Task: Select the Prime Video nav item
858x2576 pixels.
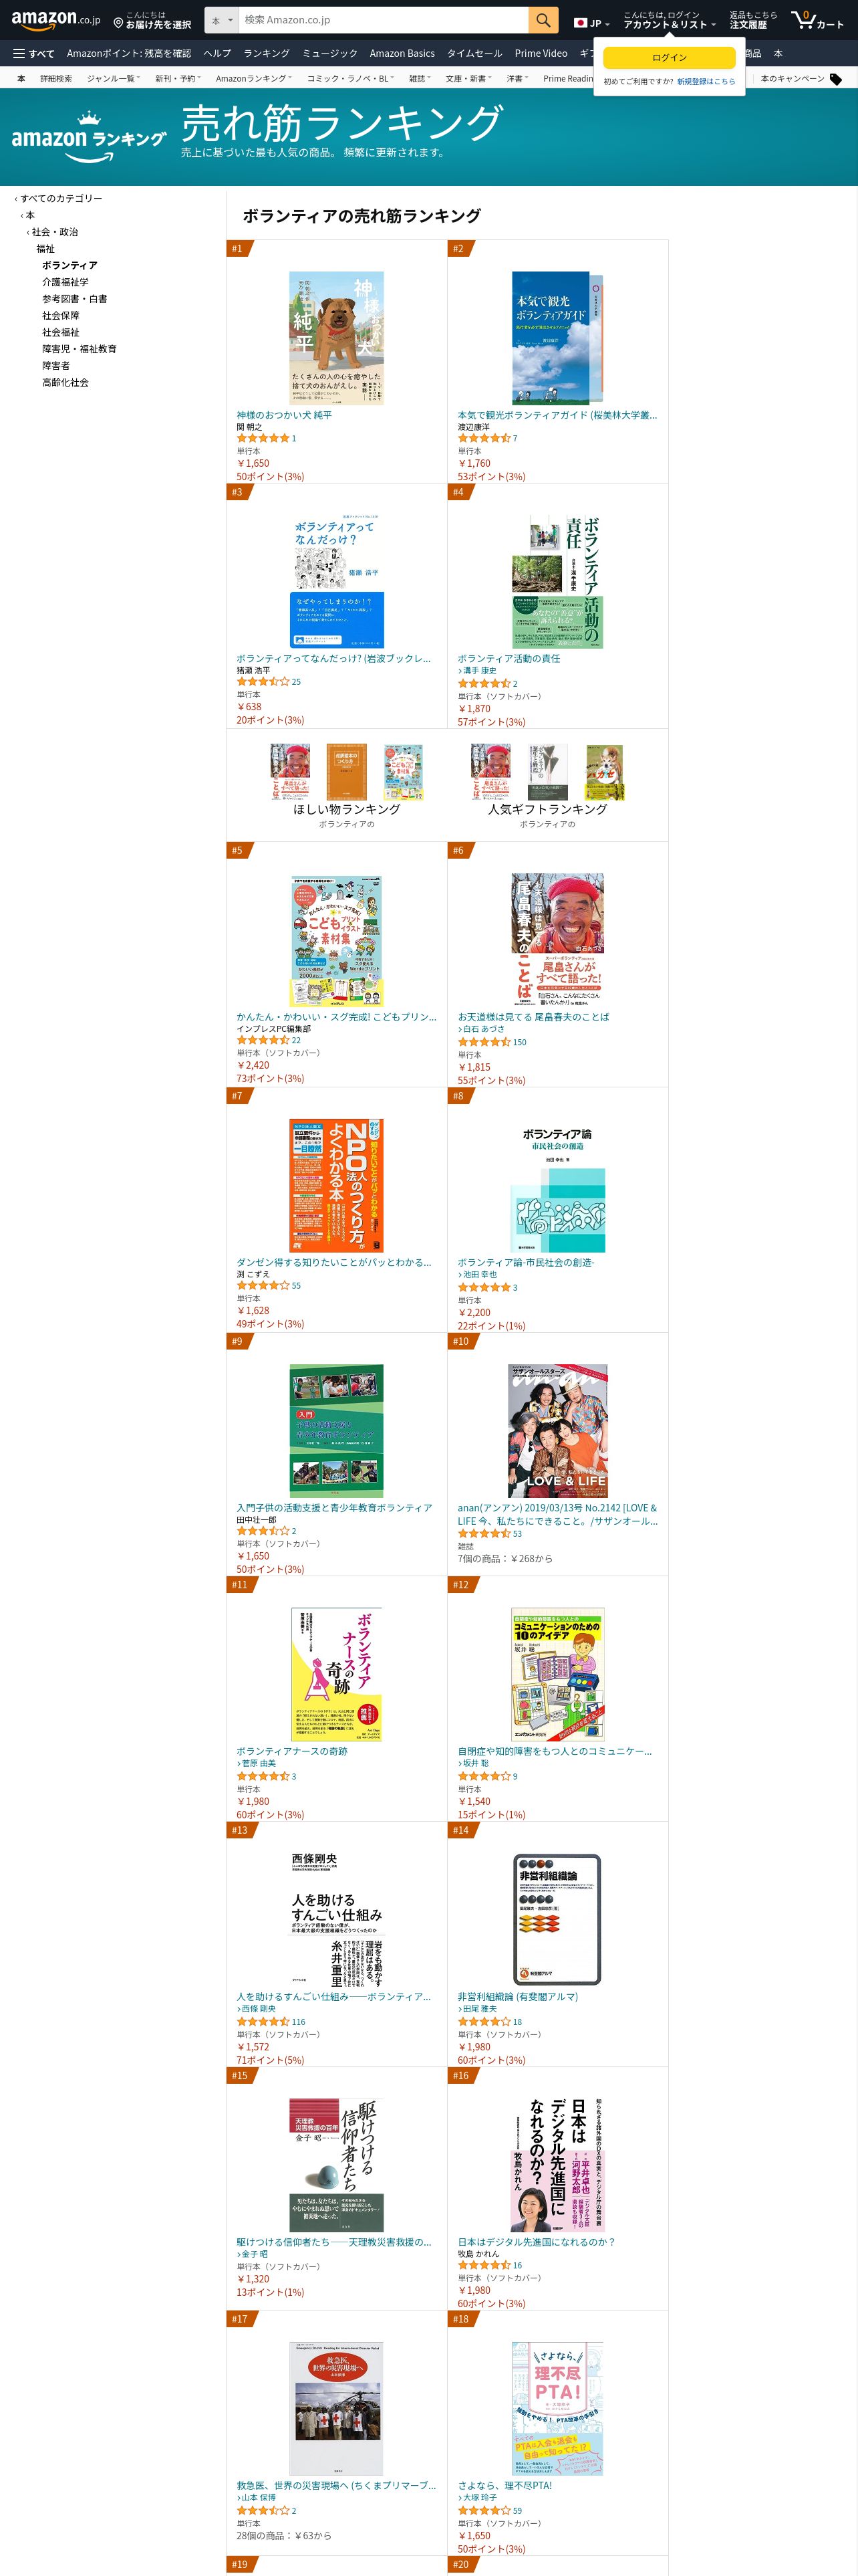Action: pos(541,53)
